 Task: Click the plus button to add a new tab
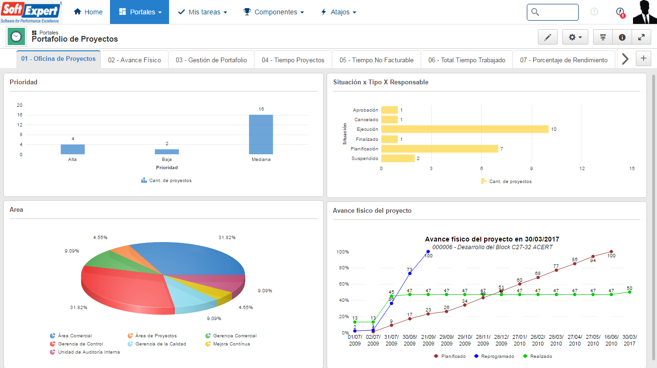643,58
